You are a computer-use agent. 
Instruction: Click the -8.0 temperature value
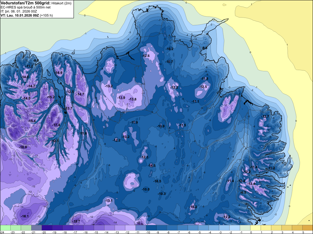point(36,60)
